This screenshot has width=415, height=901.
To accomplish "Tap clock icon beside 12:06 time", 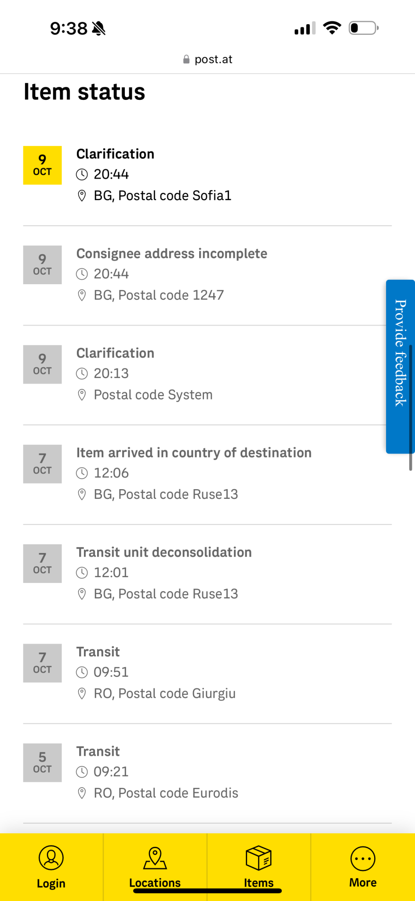I will click(x=82, y=473).
